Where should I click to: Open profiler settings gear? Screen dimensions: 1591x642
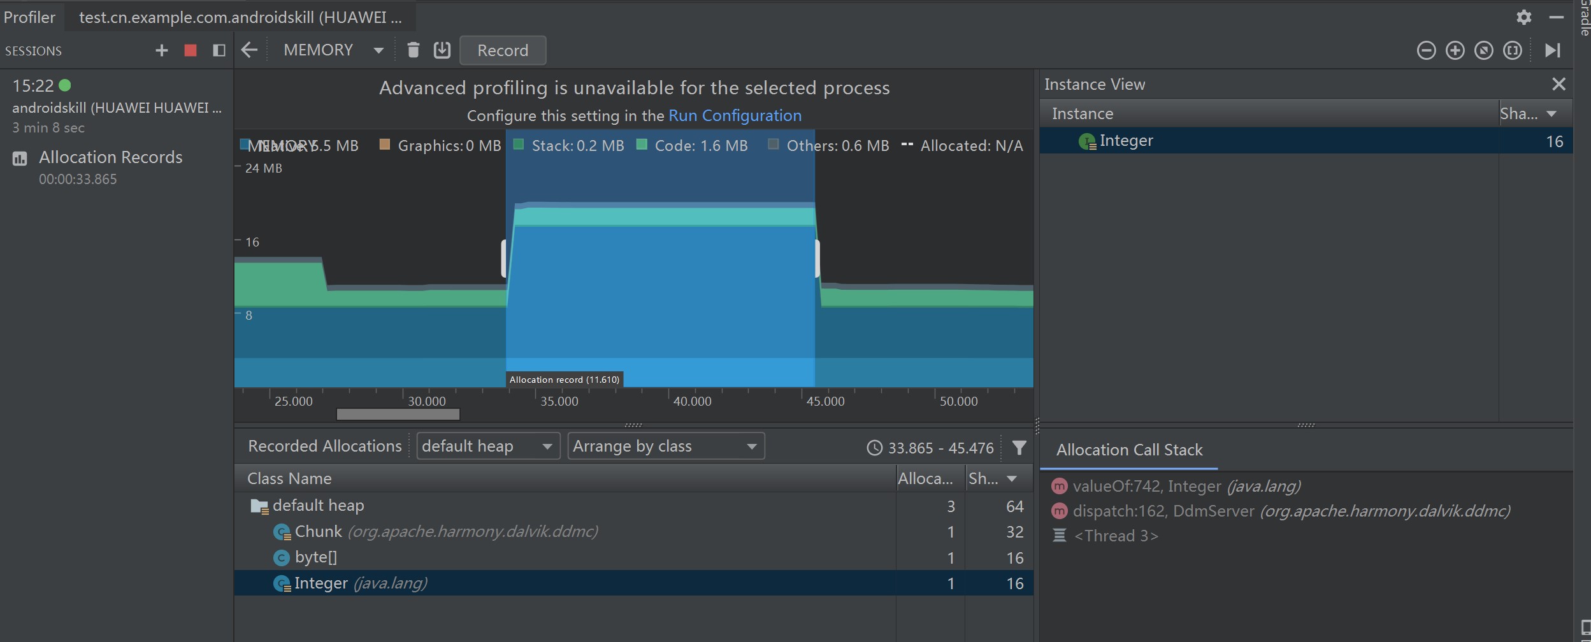click(1523, 17)
